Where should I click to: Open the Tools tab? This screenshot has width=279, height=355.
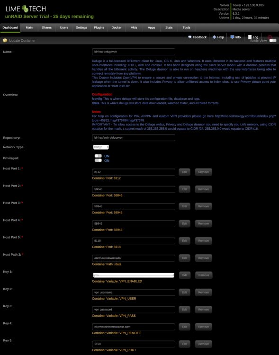click(186, 27)
